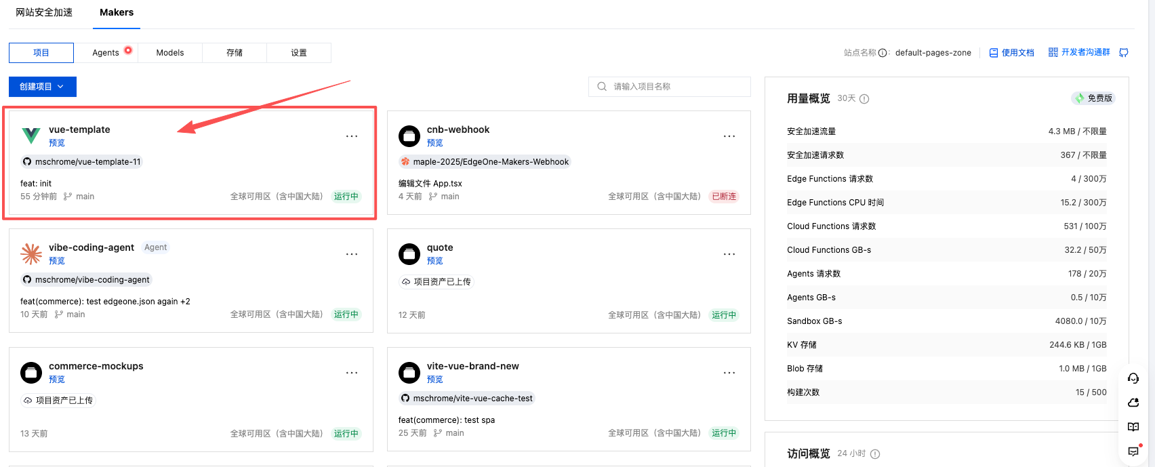Open the mschrome/vibe-coding-agent repository tag
The width and height of the screenshot is (1155, 467).
[86, 280]
